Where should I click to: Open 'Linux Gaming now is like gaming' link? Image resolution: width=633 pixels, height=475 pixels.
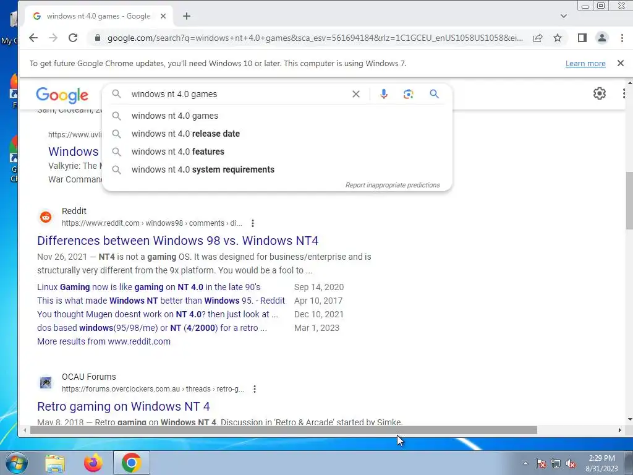click(148, 287)
